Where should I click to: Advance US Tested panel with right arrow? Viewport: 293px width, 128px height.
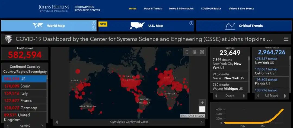(x=285, y=96)
